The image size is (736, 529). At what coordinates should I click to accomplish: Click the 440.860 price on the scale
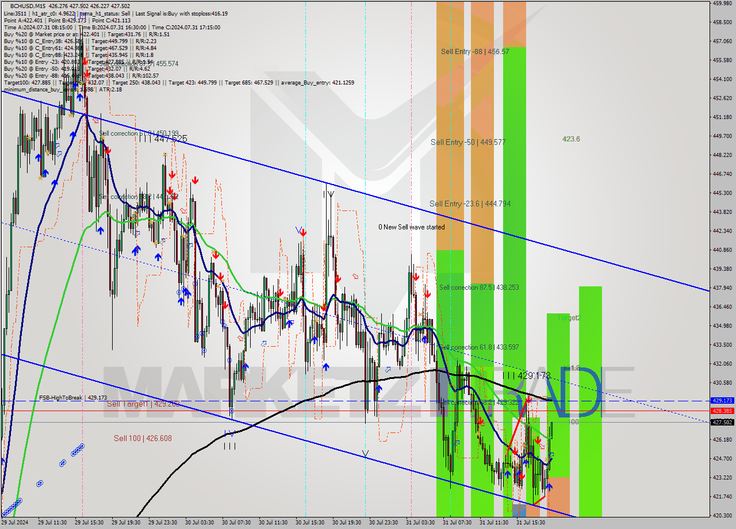pyautogui.click(x=722, y=250)
